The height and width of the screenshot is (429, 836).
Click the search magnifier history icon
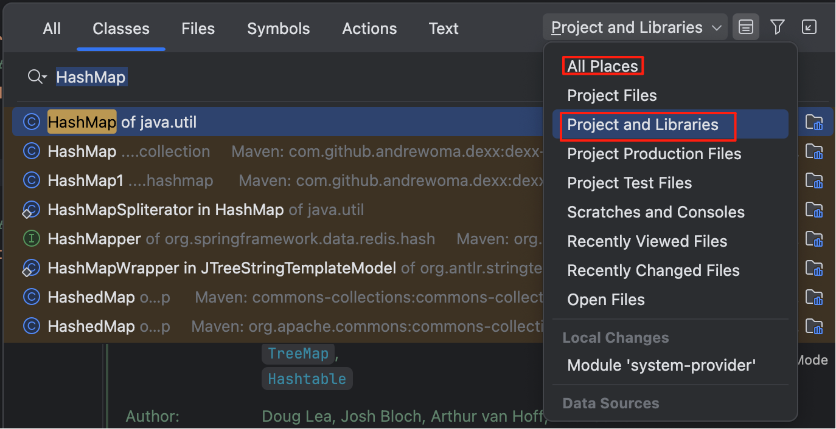click(37, 77)
